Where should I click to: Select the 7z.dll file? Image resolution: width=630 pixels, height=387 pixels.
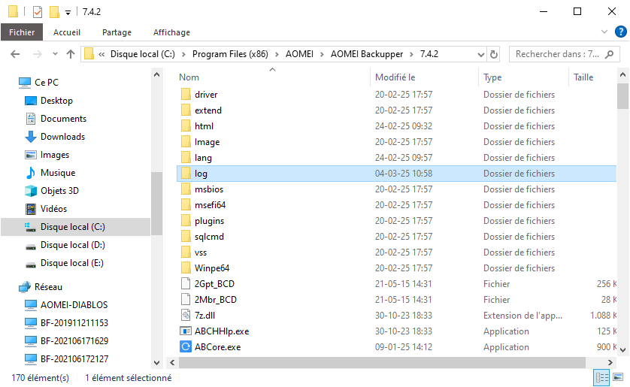[x=204, y=316]
